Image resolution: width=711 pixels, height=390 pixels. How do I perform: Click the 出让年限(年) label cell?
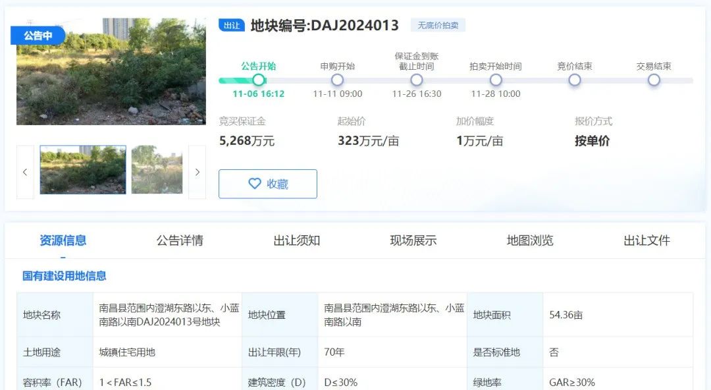[280, 352]
